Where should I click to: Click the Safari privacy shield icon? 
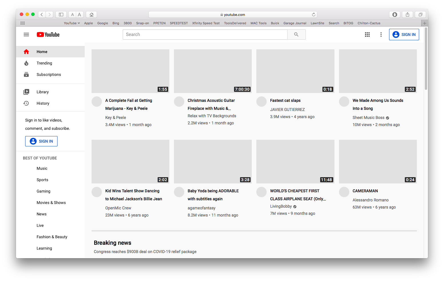tap(395, 15)
